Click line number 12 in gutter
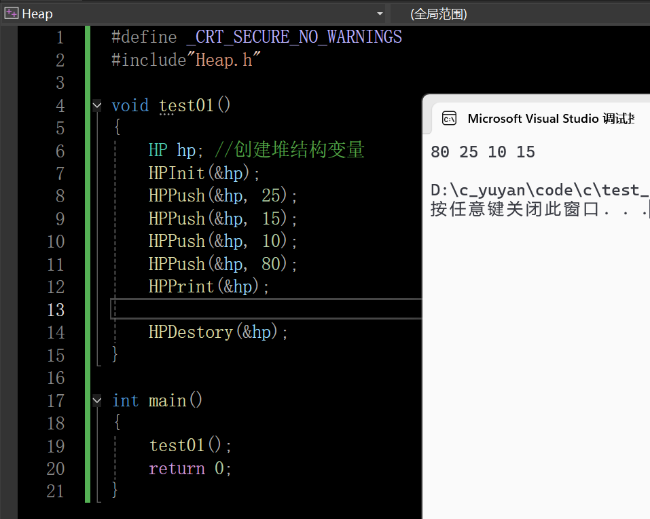The width and height of the screenshot is (650, 519). (56, 287)
